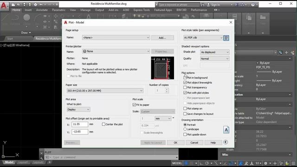Open Printer/plotter Name dropdown showing None
The image size is (297, 167).
coord(116,51)
